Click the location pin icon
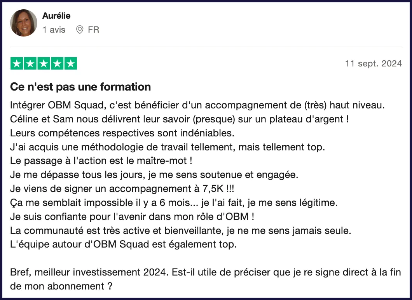 [80, 30]
